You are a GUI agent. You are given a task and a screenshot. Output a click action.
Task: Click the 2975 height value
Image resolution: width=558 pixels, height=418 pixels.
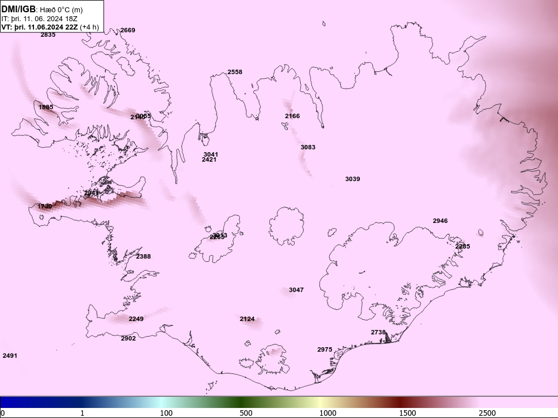pyautogui.click(x=325, y=349)
